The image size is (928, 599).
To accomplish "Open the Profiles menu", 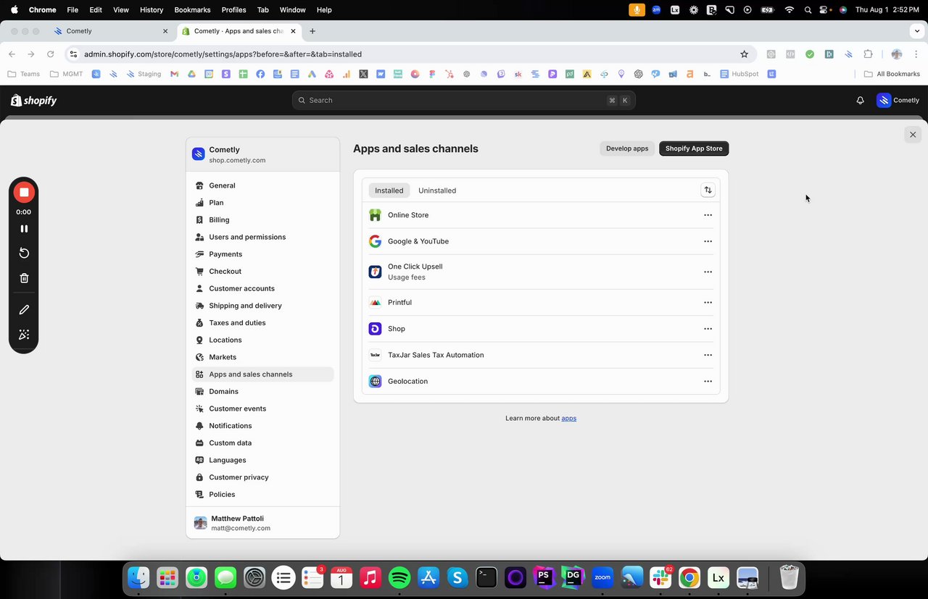I will pos(233,10).
